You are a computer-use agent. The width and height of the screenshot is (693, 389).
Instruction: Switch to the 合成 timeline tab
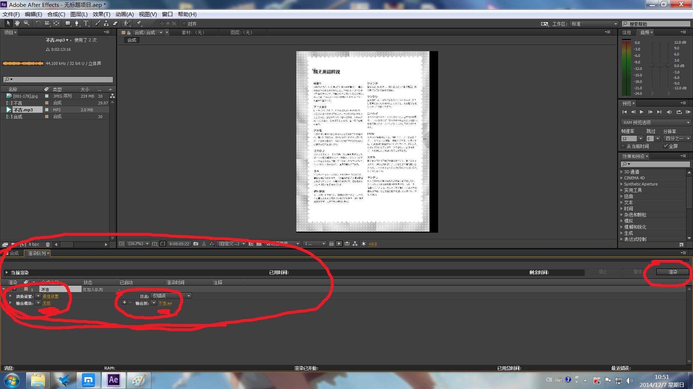tap(14, 253)
